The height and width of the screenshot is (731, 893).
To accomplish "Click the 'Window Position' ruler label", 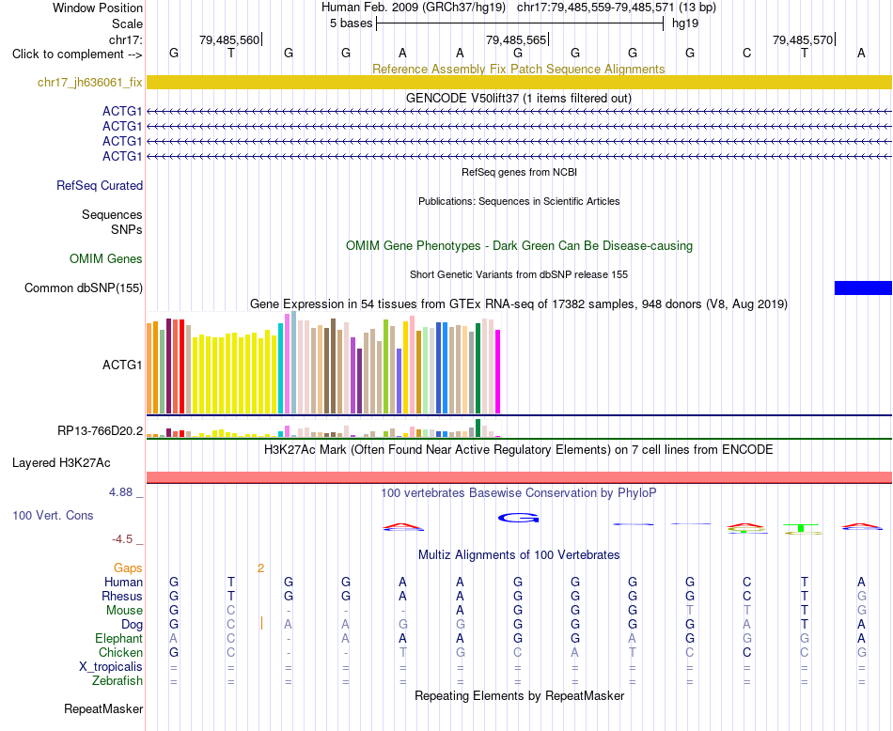I will (98, 8).
